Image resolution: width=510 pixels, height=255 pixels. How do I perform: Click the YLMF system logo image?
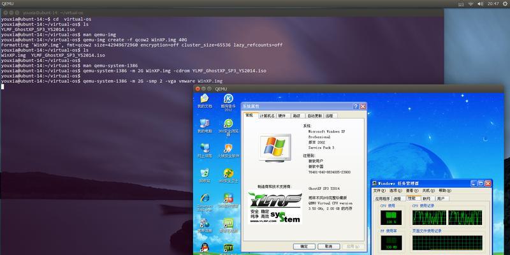(x=275, y=207)
